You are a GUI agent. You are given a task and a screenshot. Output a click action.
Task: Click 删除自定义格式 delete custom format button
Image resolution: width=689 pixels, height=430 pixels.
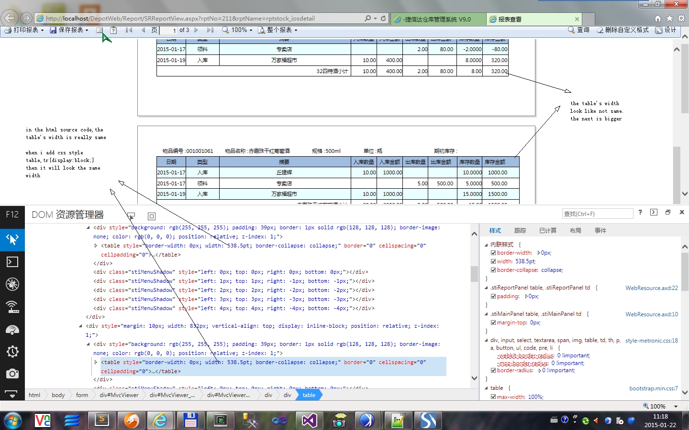tap(622, 30)
